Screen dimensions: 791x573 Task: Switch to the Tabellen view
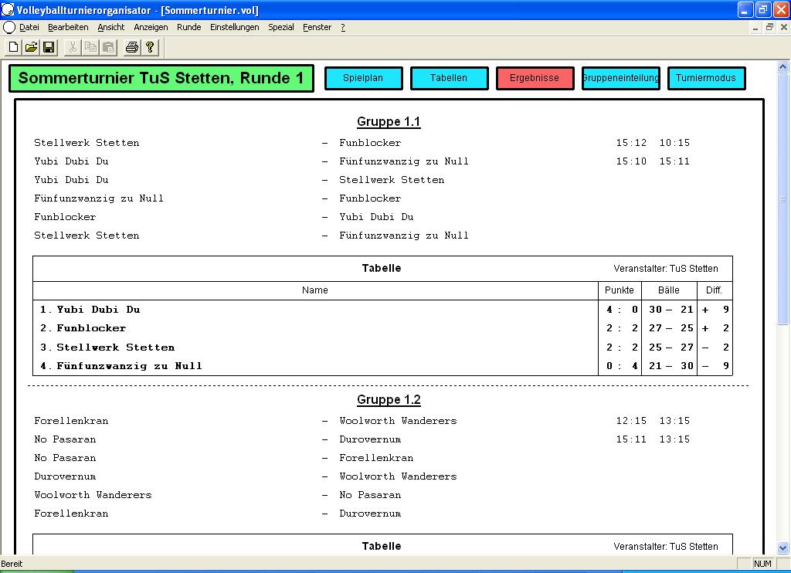pyautogui.click(x=449, y=78)
